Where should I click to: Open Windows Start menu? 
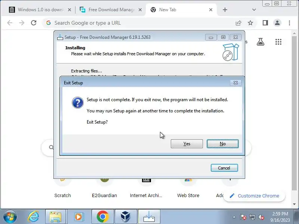pos(10,217)
